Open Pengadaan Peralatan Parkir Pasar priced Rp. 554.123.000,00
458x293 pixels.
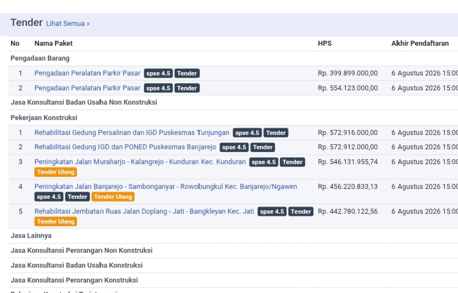[x=87, y=88]
